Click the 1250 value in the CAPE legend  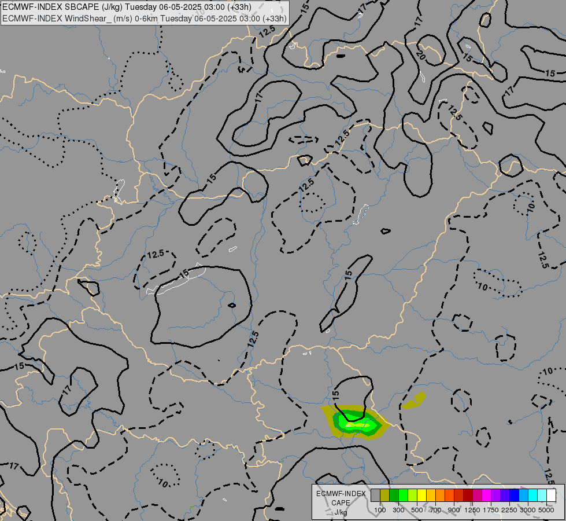click(472, 510)
